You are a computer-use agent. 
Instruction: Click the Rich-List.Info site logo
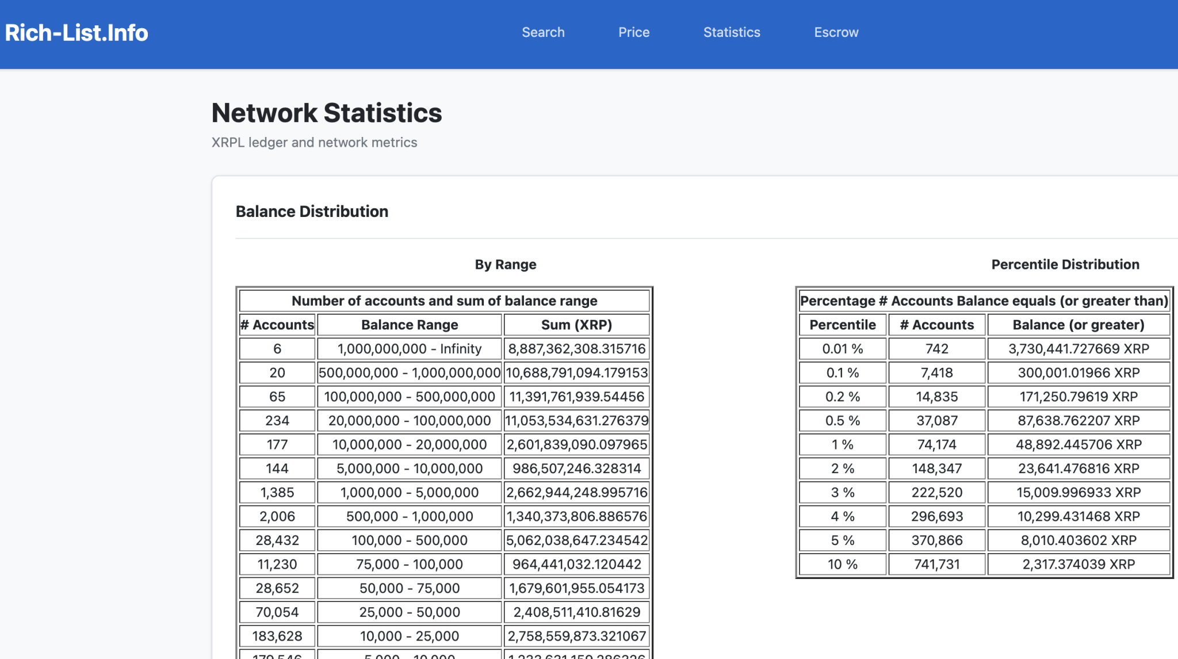tap(77, 33)
